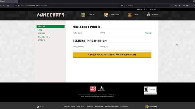
Task: Open the tracking protection shield icon
Action: 16,5
